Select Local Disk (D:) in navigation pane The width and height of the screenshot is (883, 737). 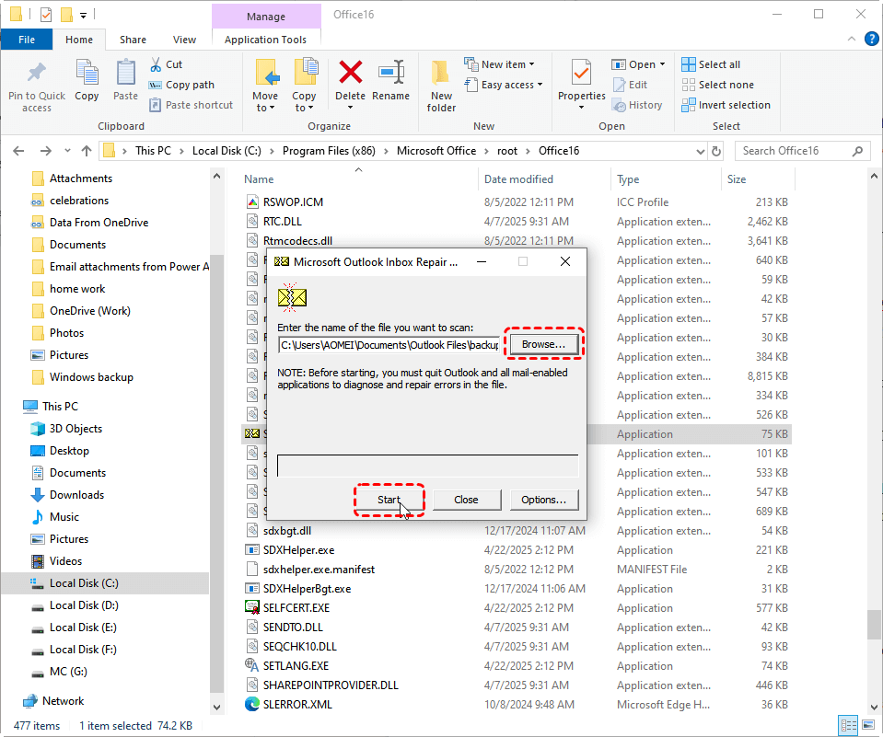point(83,605)
